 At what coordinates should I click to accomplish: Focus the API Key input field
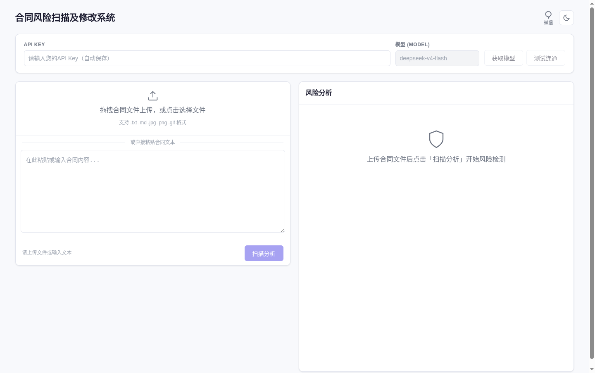click(207, 58)
